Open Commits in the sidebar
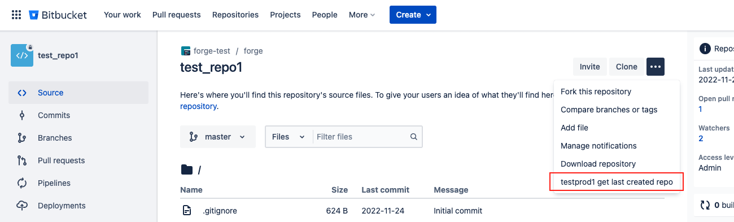This screenshot has height=222, width=734. 78,115
